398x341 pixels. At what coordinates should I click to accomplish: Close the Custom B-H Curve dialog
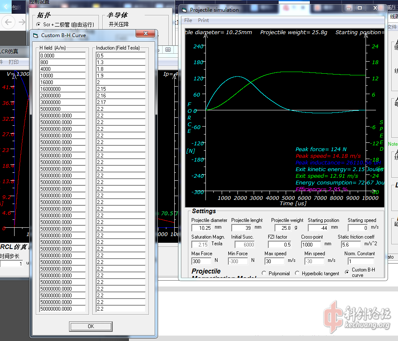pyautogui.click(x=146, y=34)
